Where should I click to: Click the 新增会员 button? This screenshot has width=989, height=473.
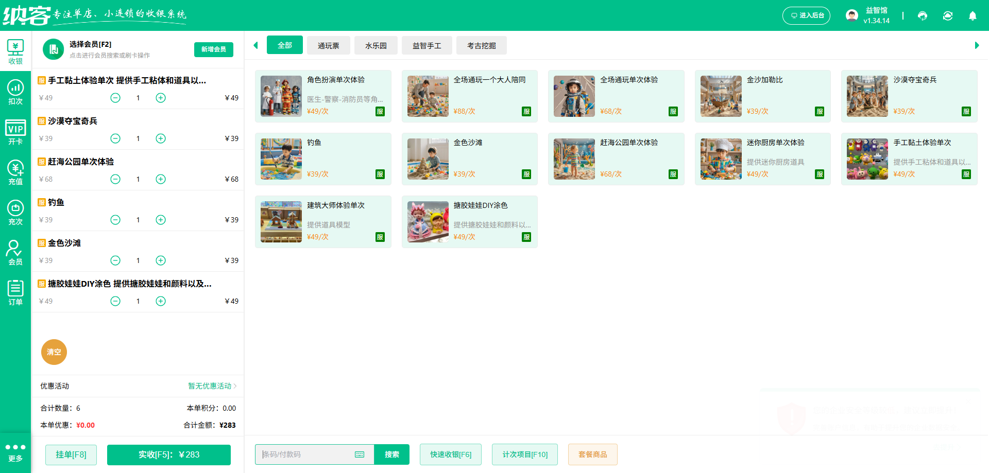point(213,49)
